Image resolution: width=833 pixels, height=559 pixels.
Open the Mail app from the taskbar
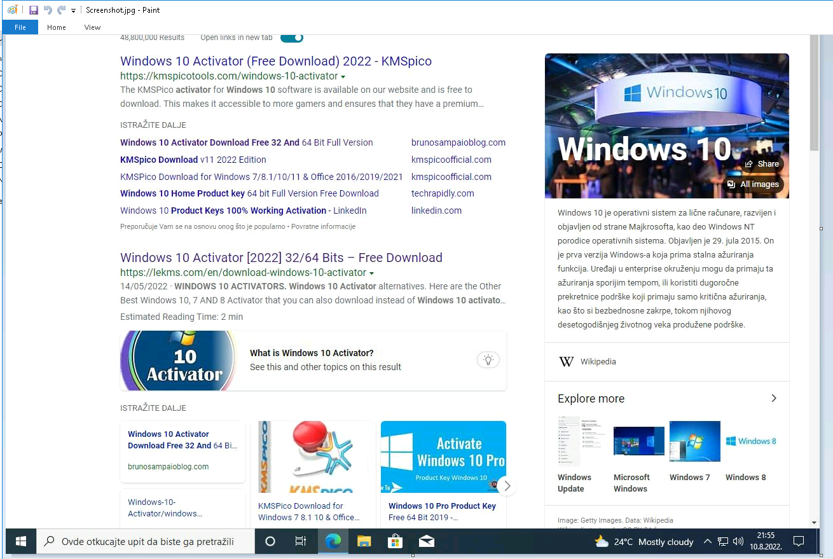[x=427, y=541]
